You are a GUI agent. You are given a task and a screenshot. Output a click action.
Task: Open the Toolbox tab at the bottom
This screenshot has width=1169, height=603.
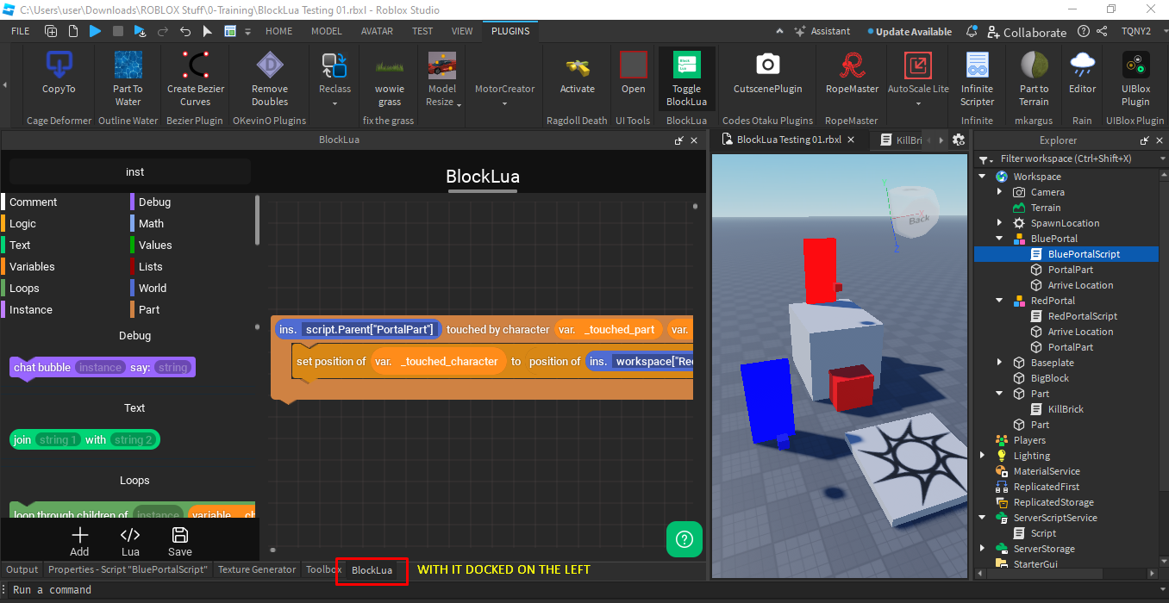[322, 569]
